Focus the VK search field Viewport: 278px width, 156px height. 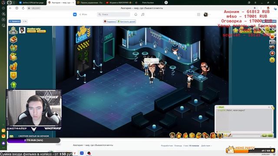113,14
